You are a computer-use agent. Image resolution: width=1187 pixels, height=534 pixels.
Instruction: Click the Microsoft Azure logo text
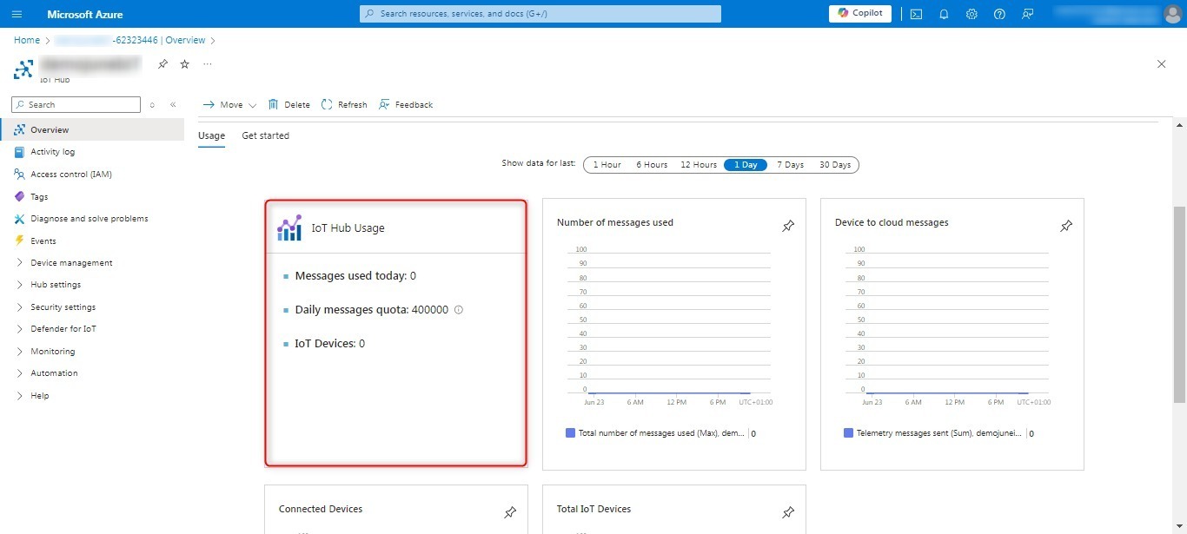tap(85, 14)
